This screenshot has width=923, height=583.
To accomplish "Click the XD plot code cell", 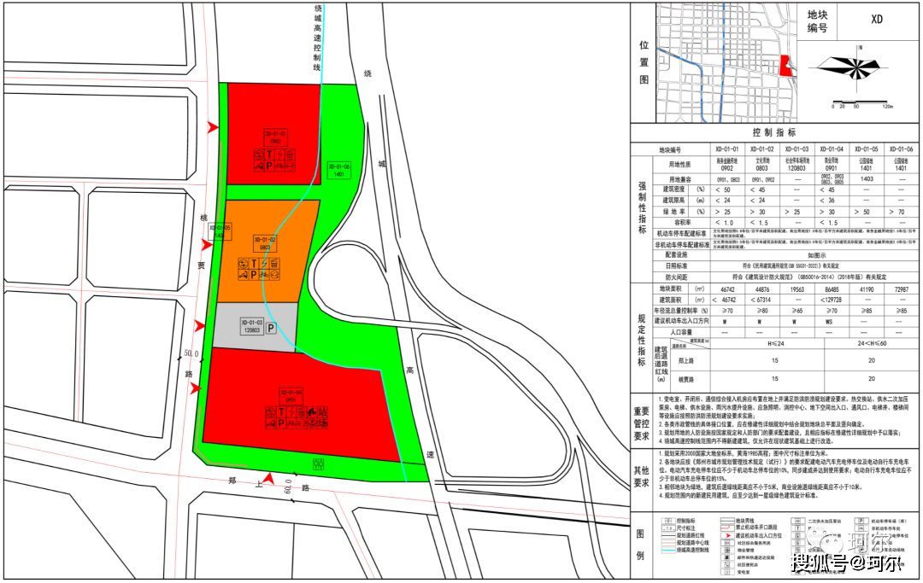I will pyautogui.click(x=877, y=20).
